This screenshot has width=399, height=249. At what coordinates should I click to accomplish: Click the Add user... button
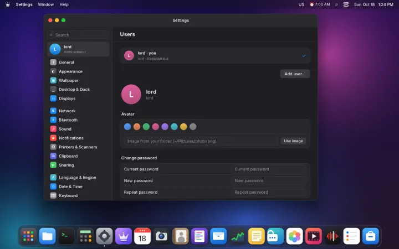point(295,74)
